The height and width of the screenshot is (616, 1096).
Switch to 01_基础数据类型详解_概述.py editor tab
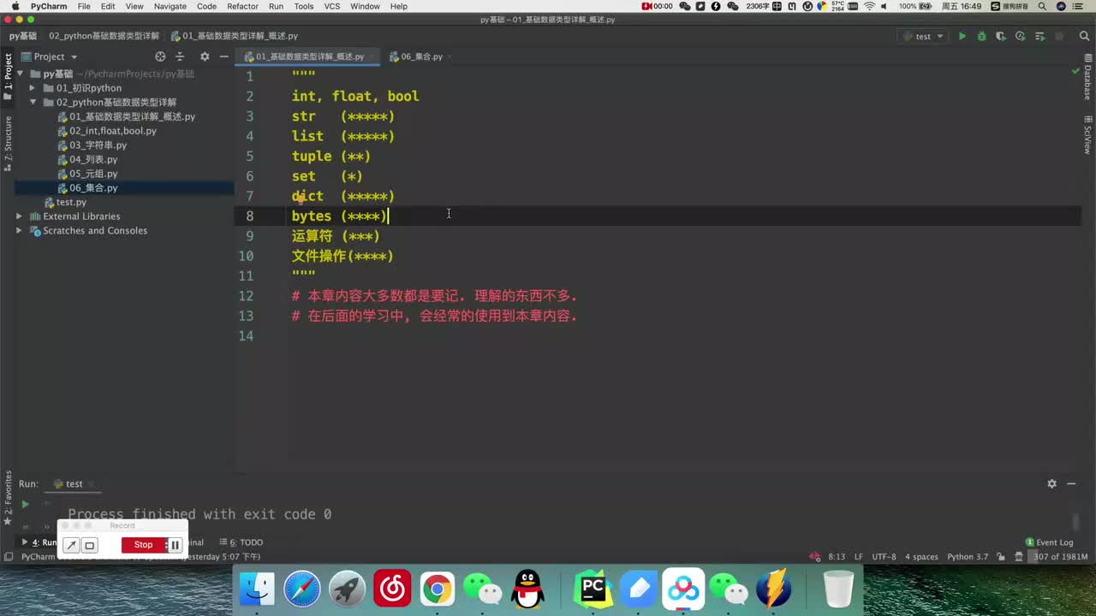[309, 56]
